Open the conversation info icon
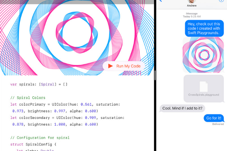This screenshot has width=227, height=151. point(221,1)
